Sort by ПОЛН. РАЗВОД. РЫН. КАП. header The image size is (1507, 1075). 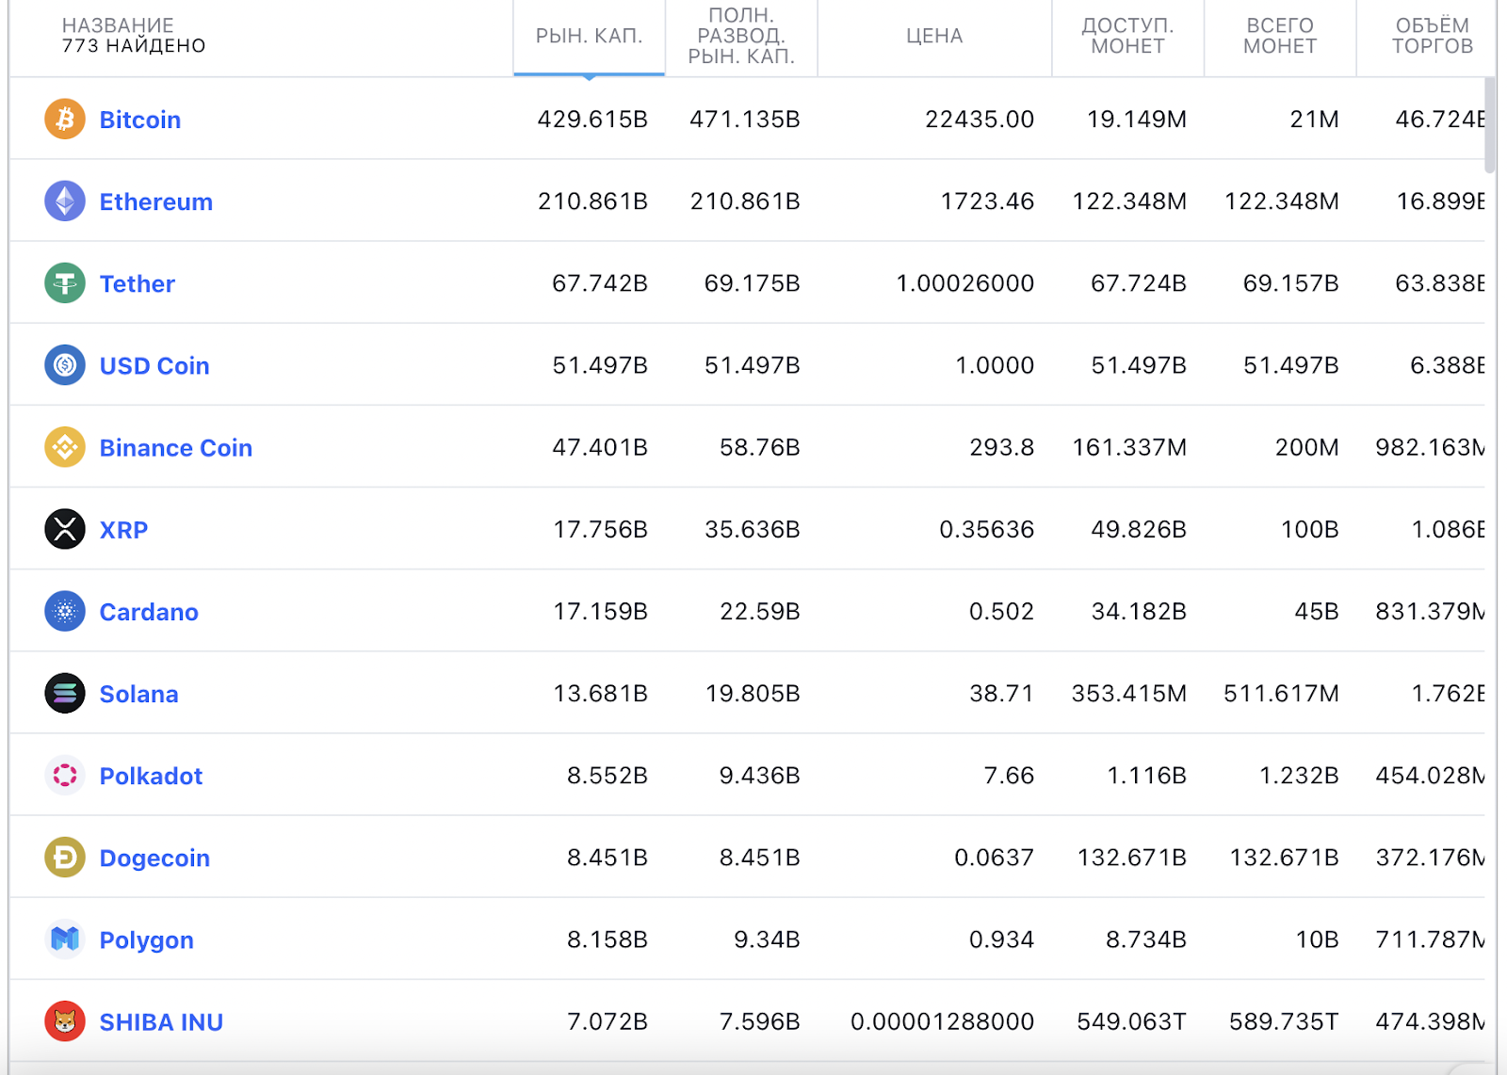(741, 36)
